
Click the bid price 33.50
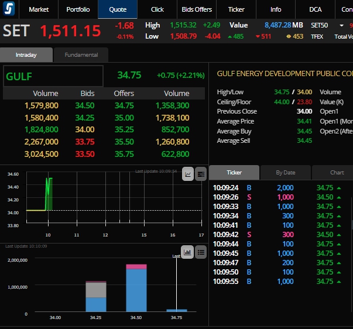pyautogui.click(x=85, y=154)
